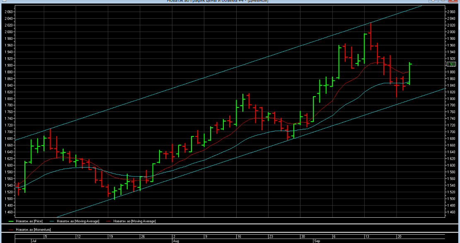Viewport: 460px width, 243px height.
Task: Click the Aug month label on time axis
Action: pos(176,241)
